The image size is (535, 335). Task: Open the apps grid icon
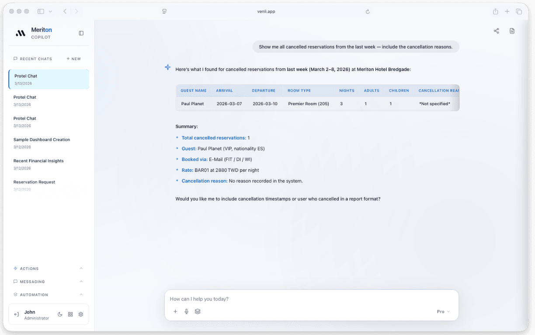[70, 314]
